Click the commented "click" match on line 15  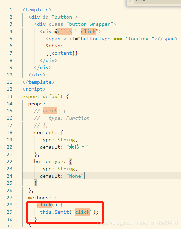pyautogui.click(x=50, y=111)
